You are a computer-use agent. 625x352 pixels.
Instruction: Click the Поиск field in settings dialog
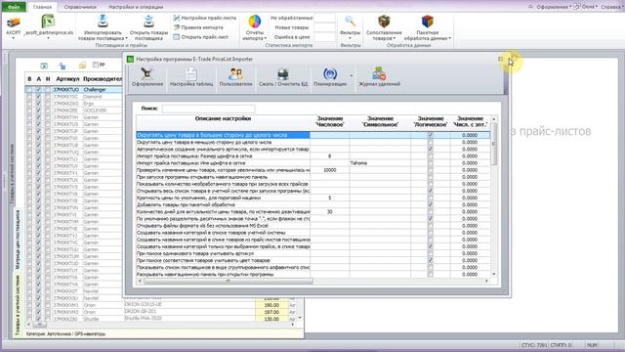208,109
